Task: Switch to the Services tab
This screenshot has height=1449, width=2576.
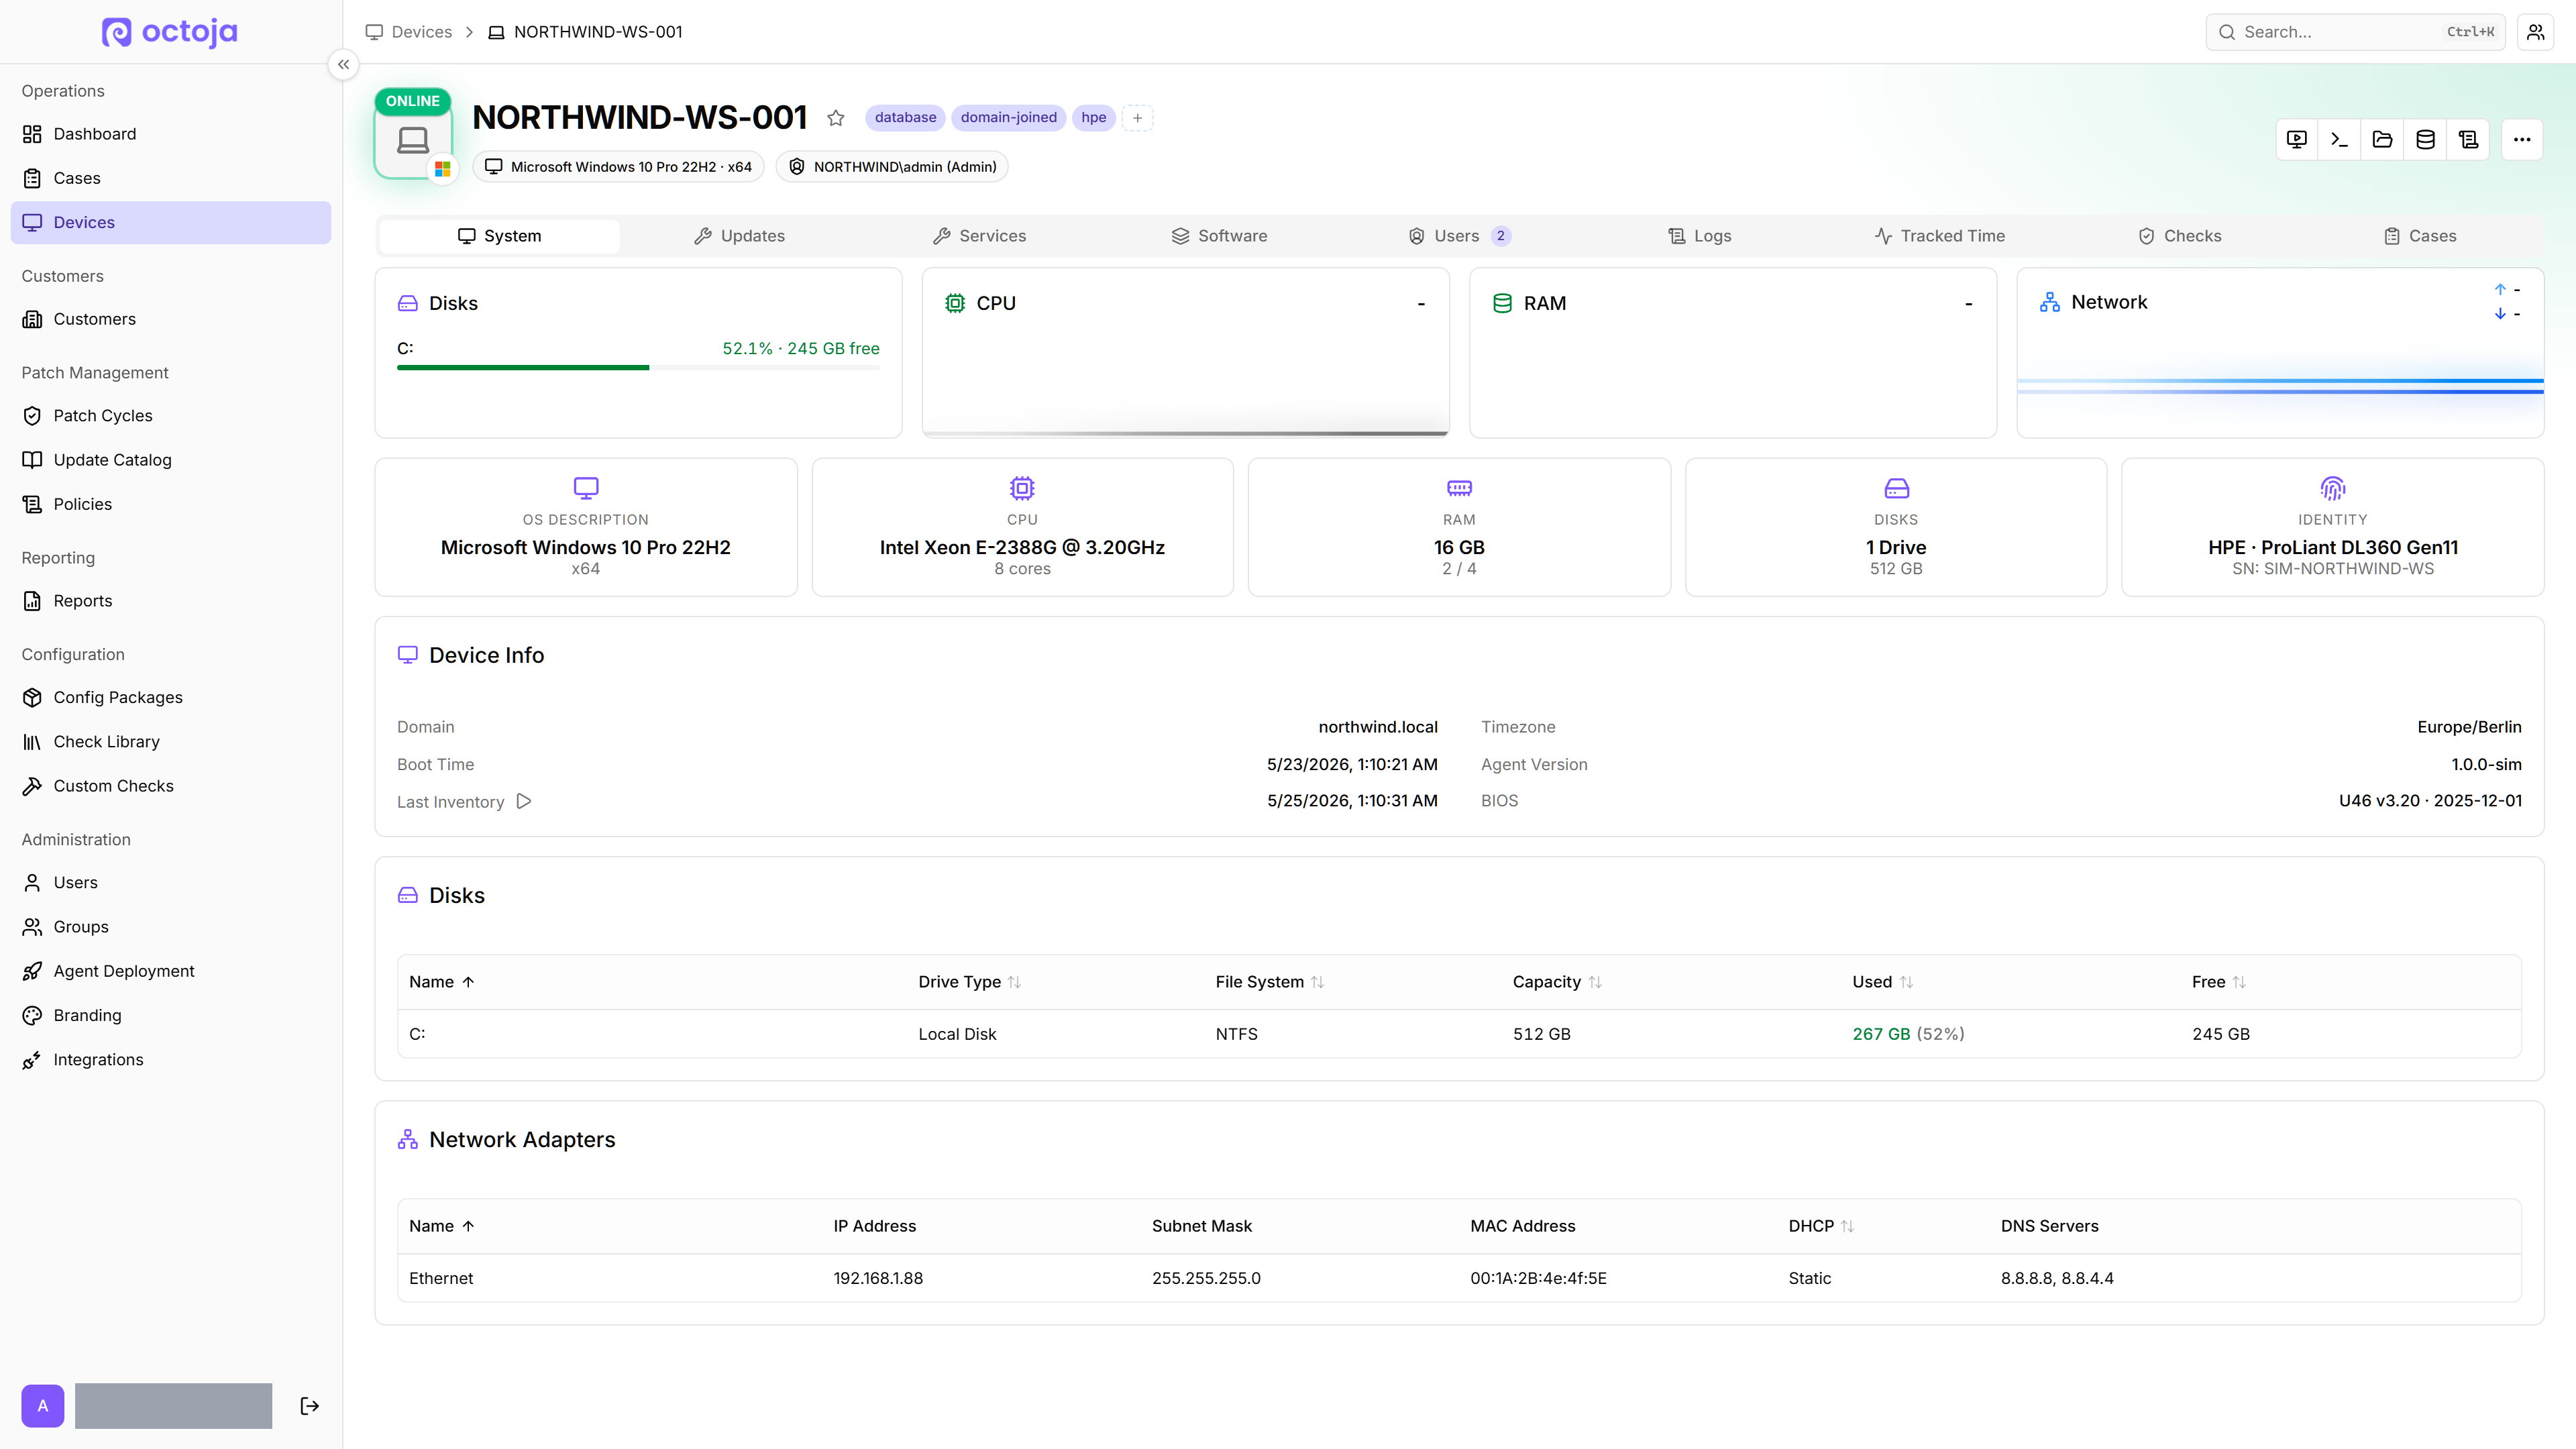Action: point(979,236)
